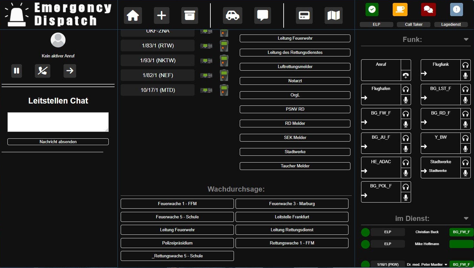Click the pager icon beside 1/83/1 (RTW)
Screen dimensions: 474x268
click(x=224, y=46)
